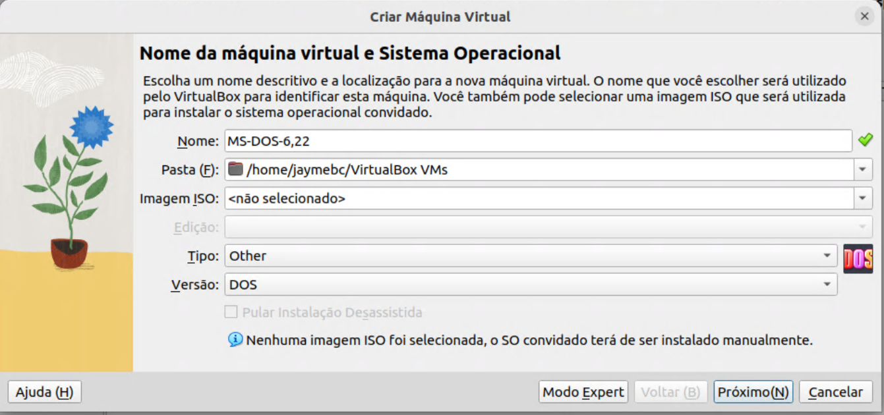
Task: Expand the Pasta dropdown arrow
Action: click(x=863, y=169)
